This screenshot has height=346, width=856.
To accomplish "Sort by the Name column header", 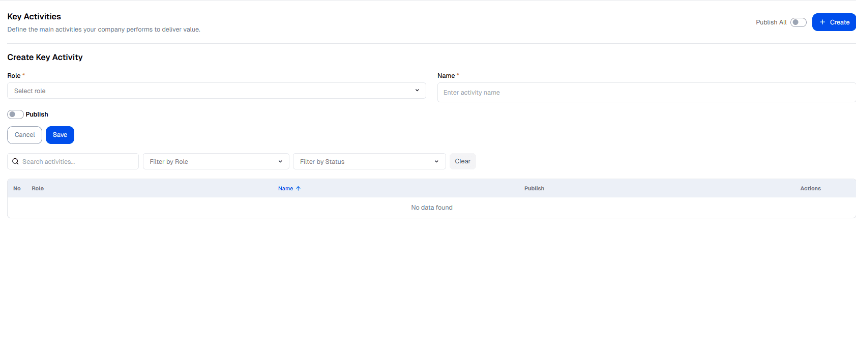I will click(x=285, y=188).
